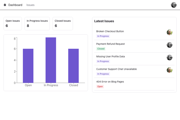
Task: Click the red Open status badge
Action: point(100,87)
